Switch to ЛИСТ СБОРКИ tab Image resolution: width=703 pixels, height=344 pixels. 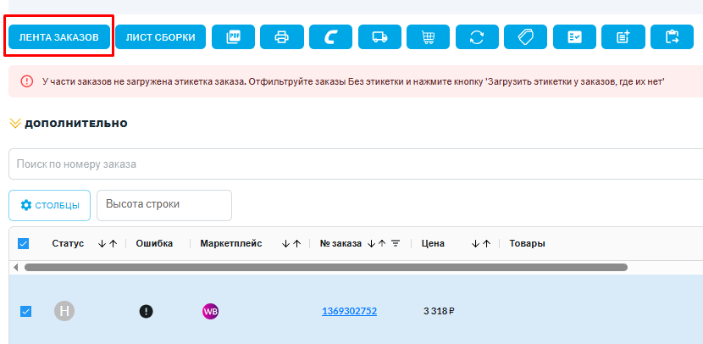(x=161, y=37)
